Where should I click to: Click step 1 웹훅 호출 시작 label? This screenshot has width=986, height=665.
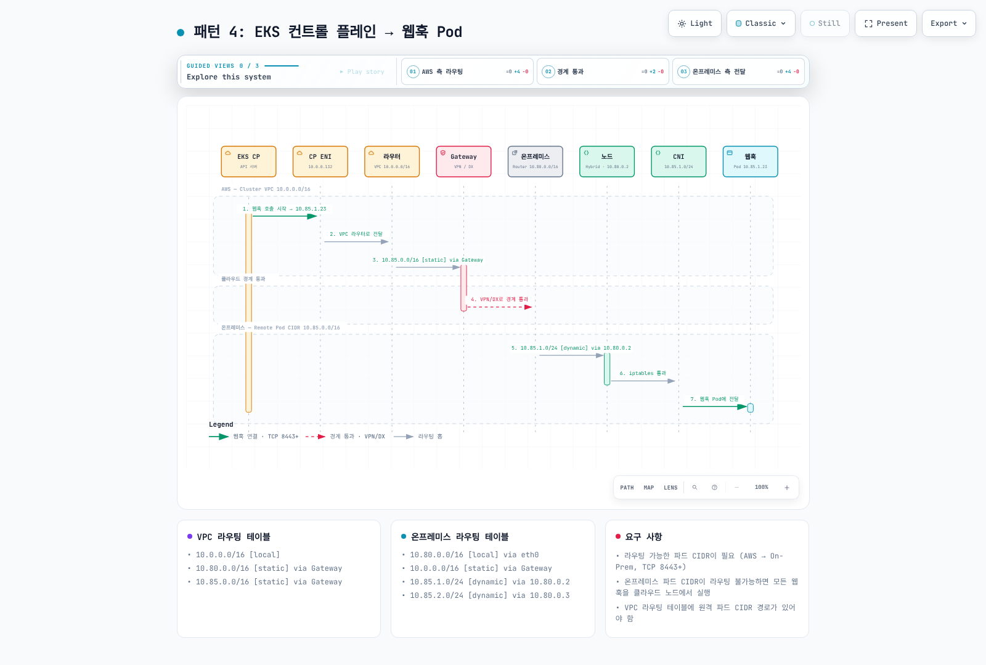[284, 209]
